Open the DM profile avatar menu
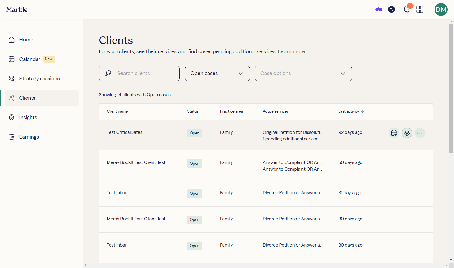The image size is (454, 268). pos(441,9)
